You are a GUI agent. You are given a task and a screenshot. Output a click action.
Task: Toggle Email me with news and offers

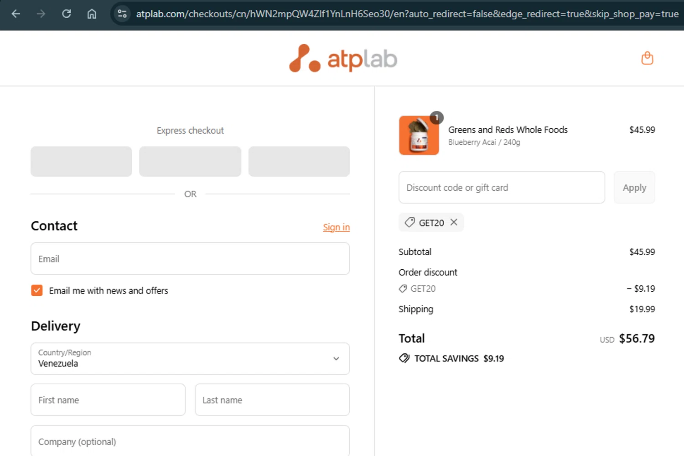click(x=37, y=290)
